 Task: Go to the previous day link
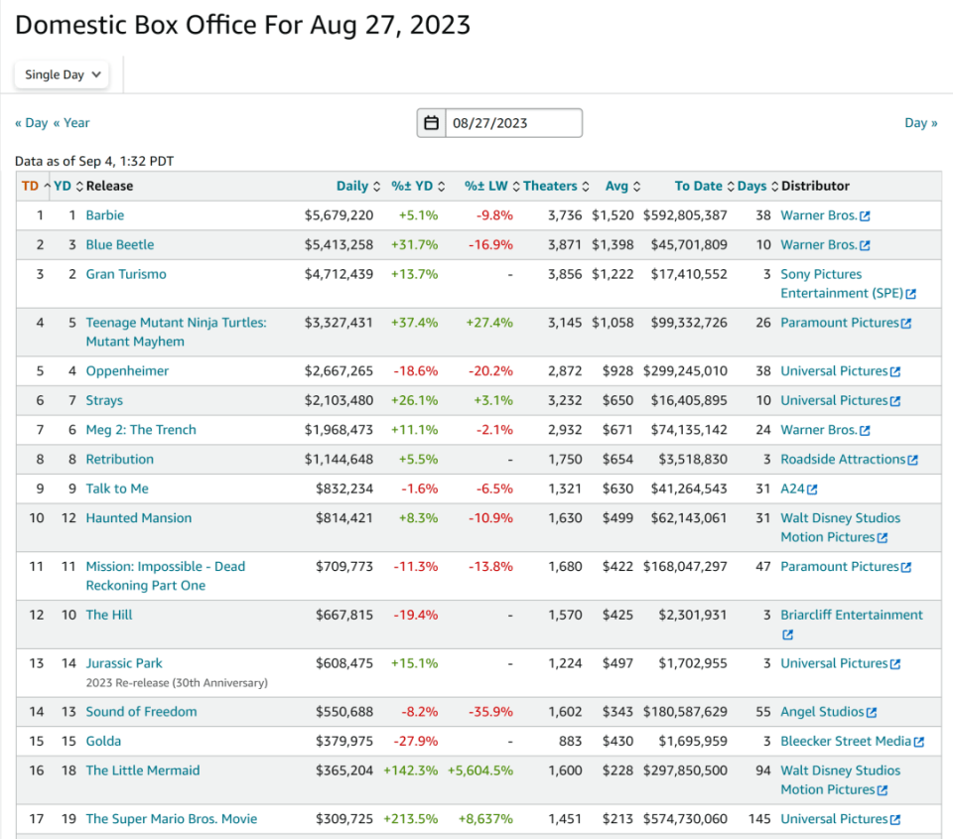(31, 123)
